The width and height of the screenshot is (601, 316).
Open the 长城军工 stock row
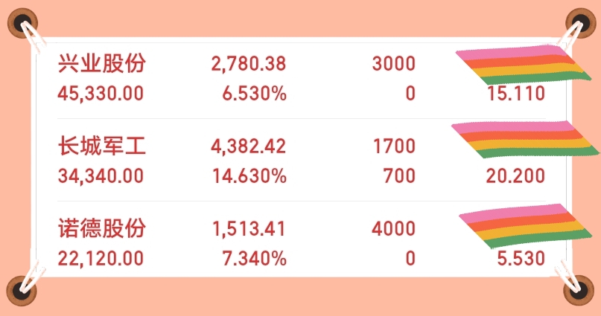[x=302, y=161]
